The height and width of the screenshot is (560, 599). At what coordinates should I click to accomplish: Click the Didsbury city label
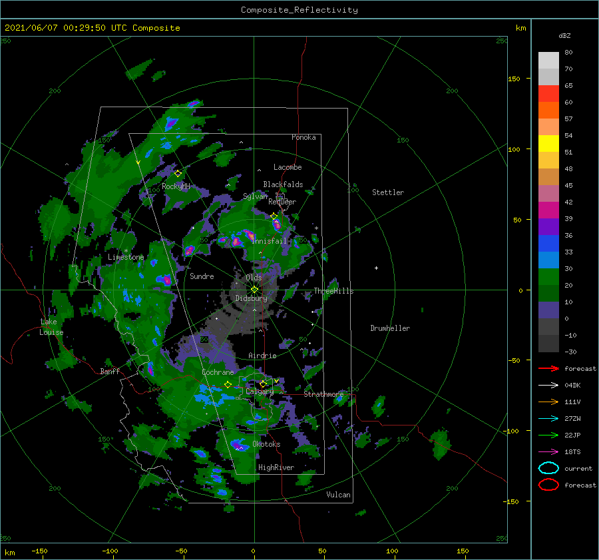coord(251,298)
